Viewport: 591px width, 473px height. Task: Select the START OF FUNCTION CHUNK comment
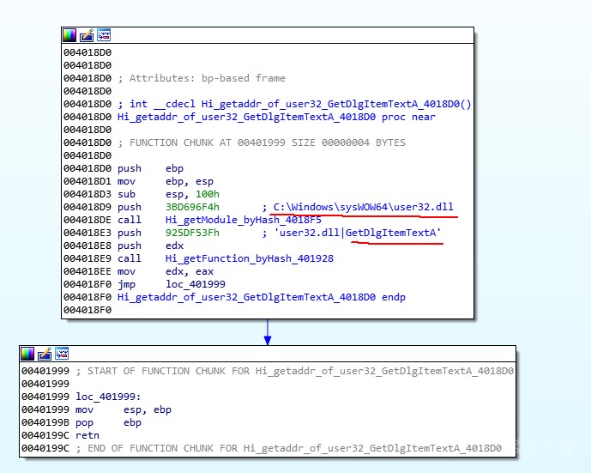click(295, 371)
